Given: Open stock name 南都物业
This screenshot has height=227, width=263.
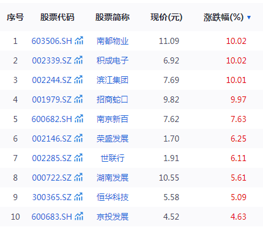Looking at the screenshot, I should [113, 41].
